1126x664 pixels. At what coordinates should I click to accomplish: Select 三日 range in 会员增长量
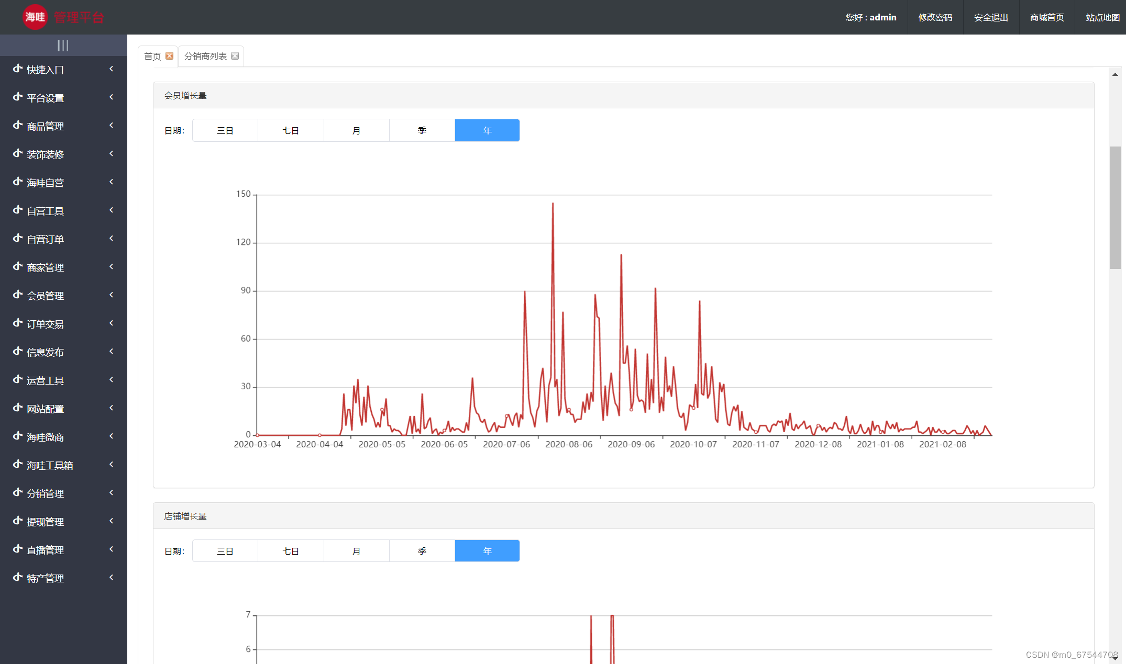coord(225,130)
